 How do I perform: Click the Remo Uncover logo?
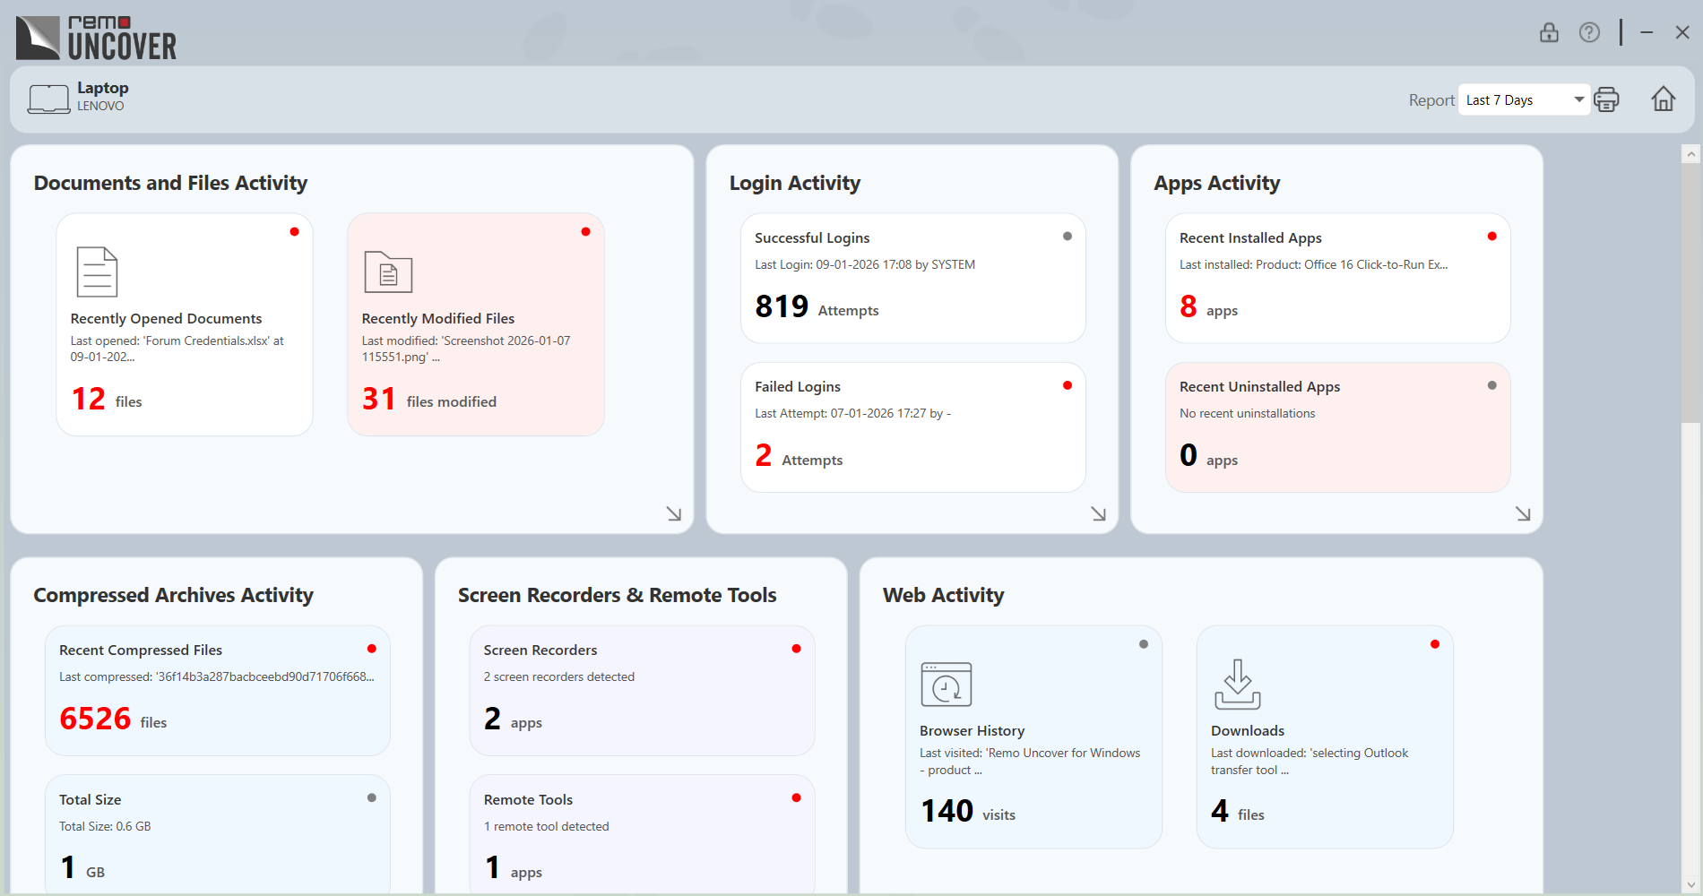coord(97,39)
